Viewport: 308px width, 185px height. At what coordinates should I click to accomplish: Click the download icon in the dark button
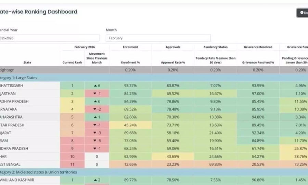(x=302, y=13)
